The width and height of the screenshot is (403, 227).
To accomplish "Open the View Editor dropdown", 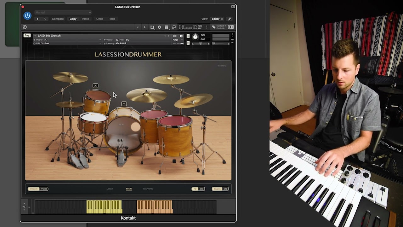I will pos(217,19).
